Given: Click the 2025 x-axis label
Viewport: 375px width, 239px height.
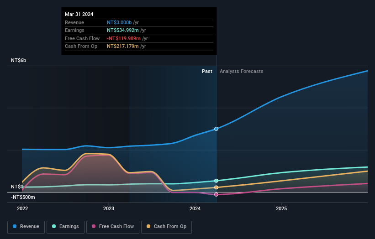Looking at the screenshot, I should tap(281, 208).
